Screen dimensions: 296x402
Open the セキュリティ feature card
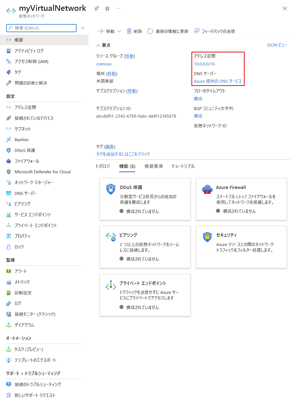[x=241, y=247]
